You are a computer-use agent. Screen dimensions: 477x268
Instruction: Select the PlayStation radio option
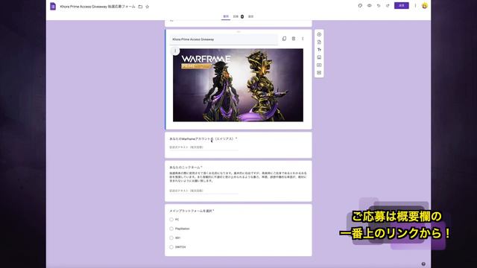171,229
